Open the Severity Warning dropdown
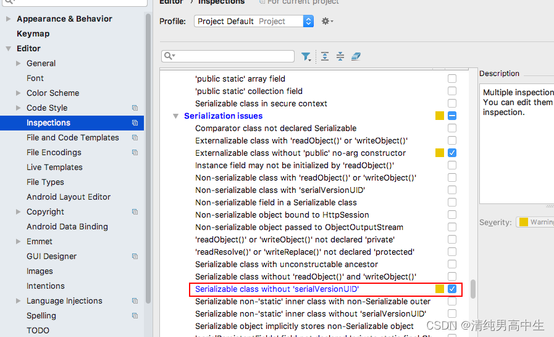The image size is (554, 337). (x=535, y=222)
